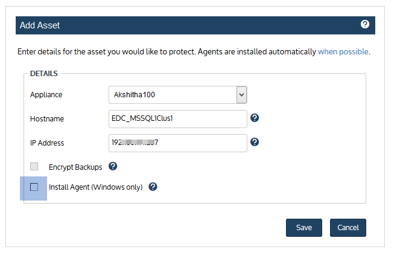400x264 pixels.
Task: Click the Appliance field label
Action: (46, 95)
